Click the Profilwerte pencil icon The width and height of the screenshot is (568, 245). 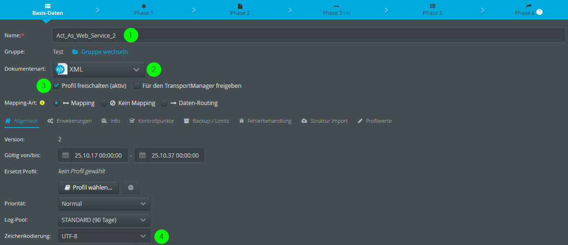tap(360, 121)
